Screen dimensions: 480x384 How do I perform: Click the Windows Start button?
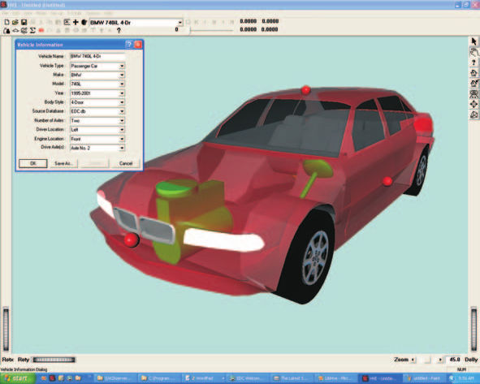[x=17, y=378]
